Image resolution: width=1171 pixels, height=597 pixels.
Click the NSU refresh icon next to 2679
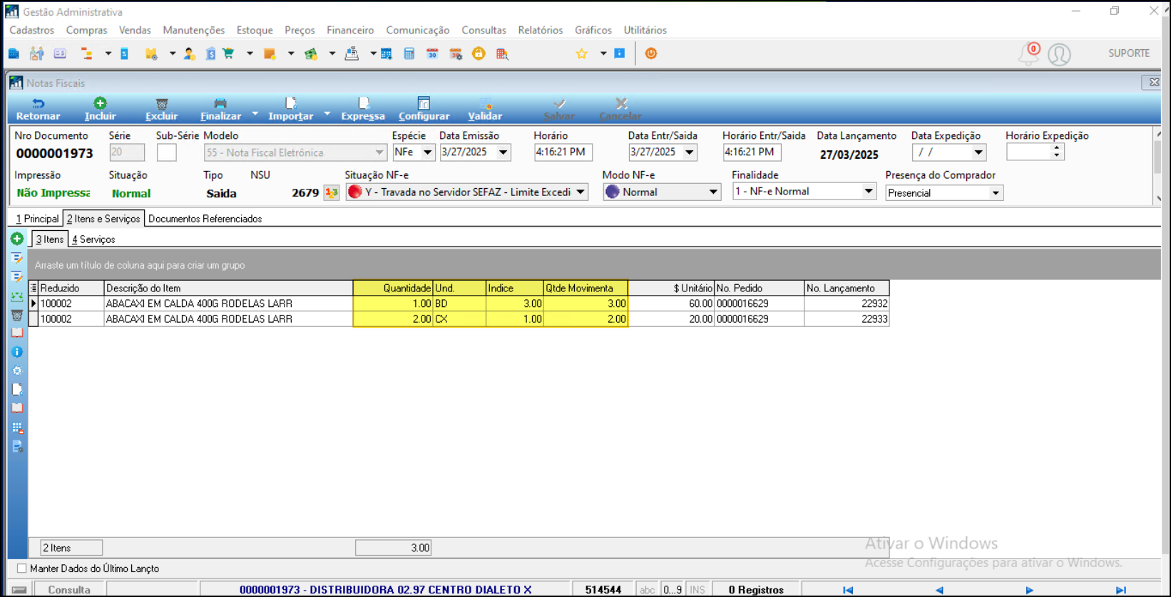(x=332, y=192)
